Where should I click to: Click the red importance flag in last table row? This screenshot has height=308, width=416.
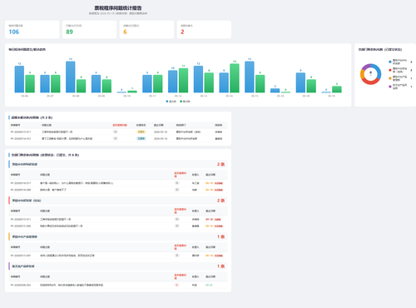(x=176, y=285)
